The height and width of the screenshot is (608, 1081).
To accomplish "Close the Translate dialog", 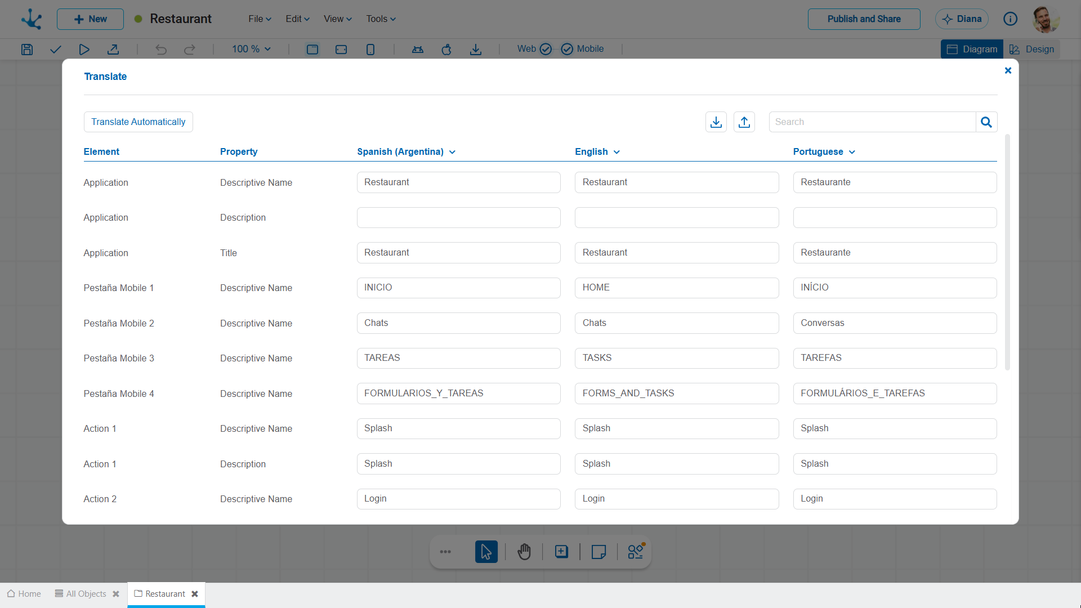I will (1008, 70).
